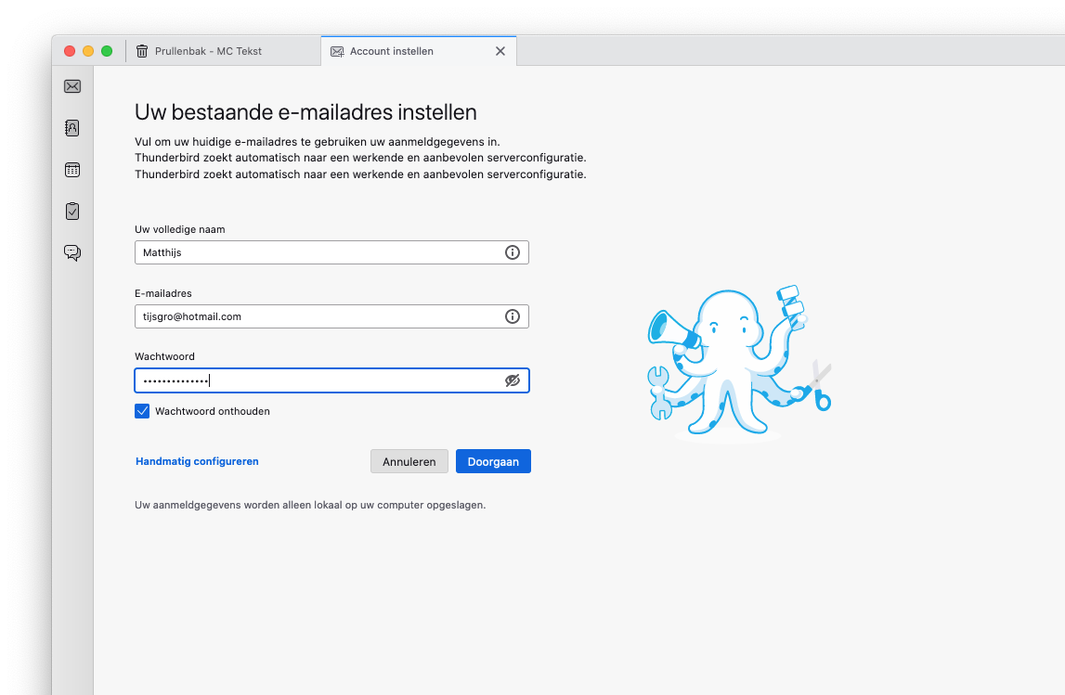Open the Tasks sidebar icon
The width and height of the screenshot is (1065, 695).
tap(72, 211)
